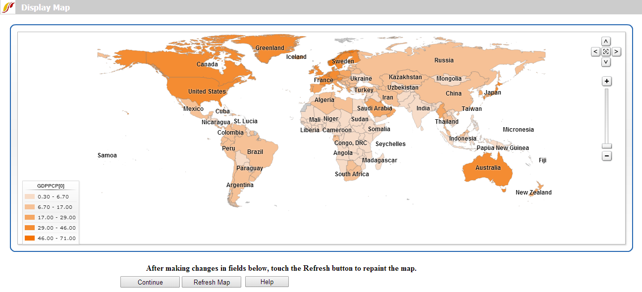This screenshot has height=292, width=642.
Task: Open Help for the map display
Action: click(x=267, y=282)
